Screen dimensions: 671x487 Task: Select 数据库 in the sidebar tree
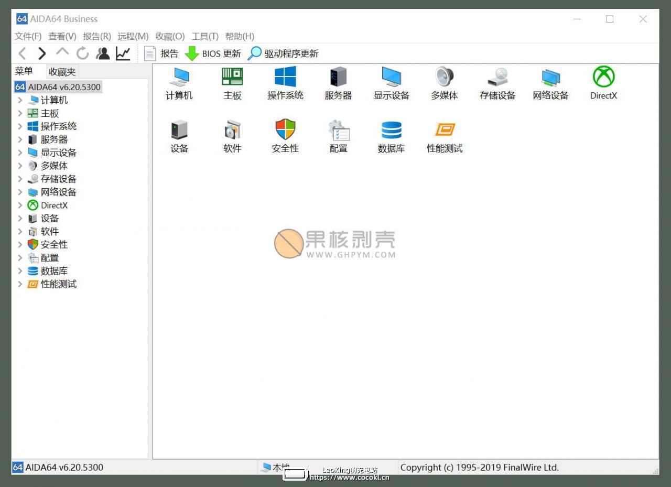tap(54, 271)
